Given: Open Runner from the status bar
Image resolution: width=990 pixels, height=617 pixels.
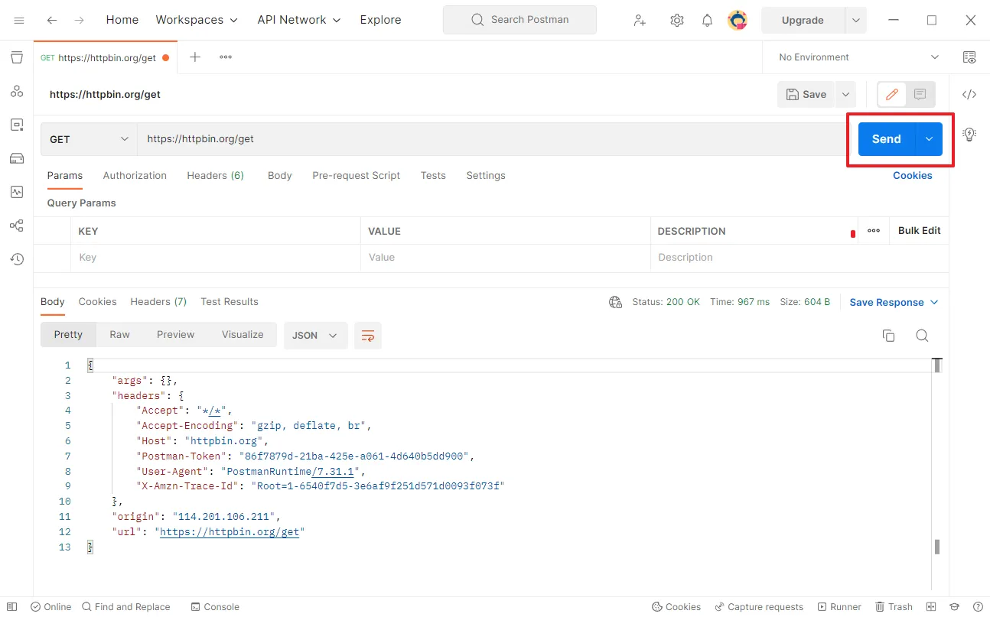Looking at the screenshot, I should [839, 607].
